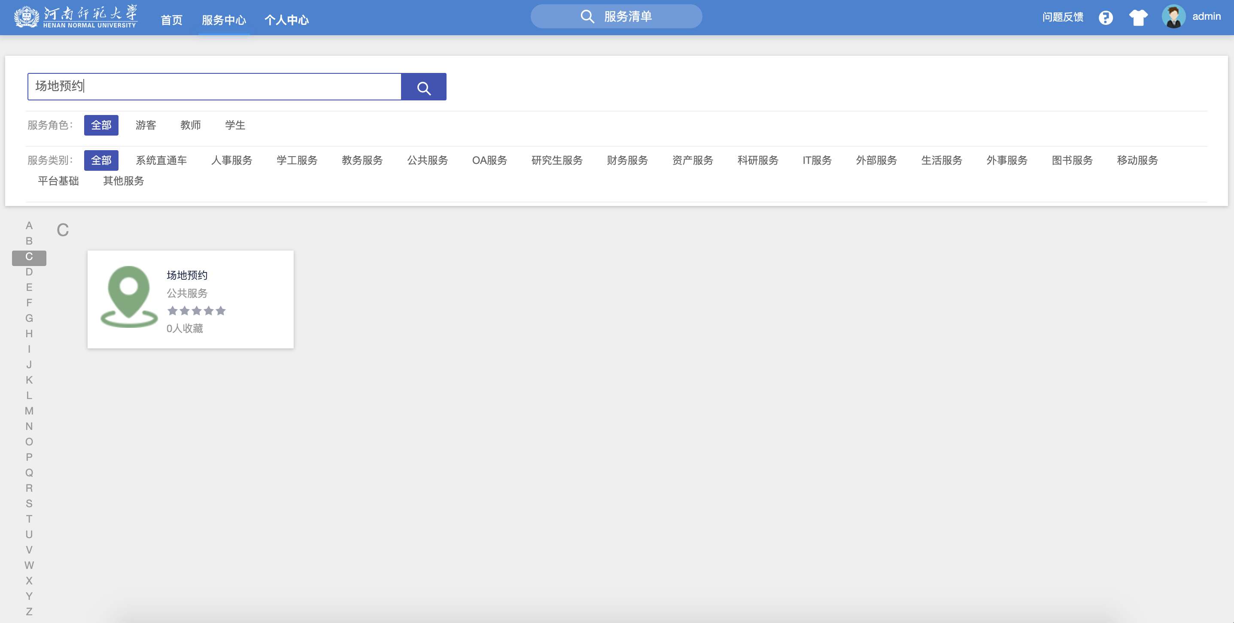Jump to letter S in index

29,504
